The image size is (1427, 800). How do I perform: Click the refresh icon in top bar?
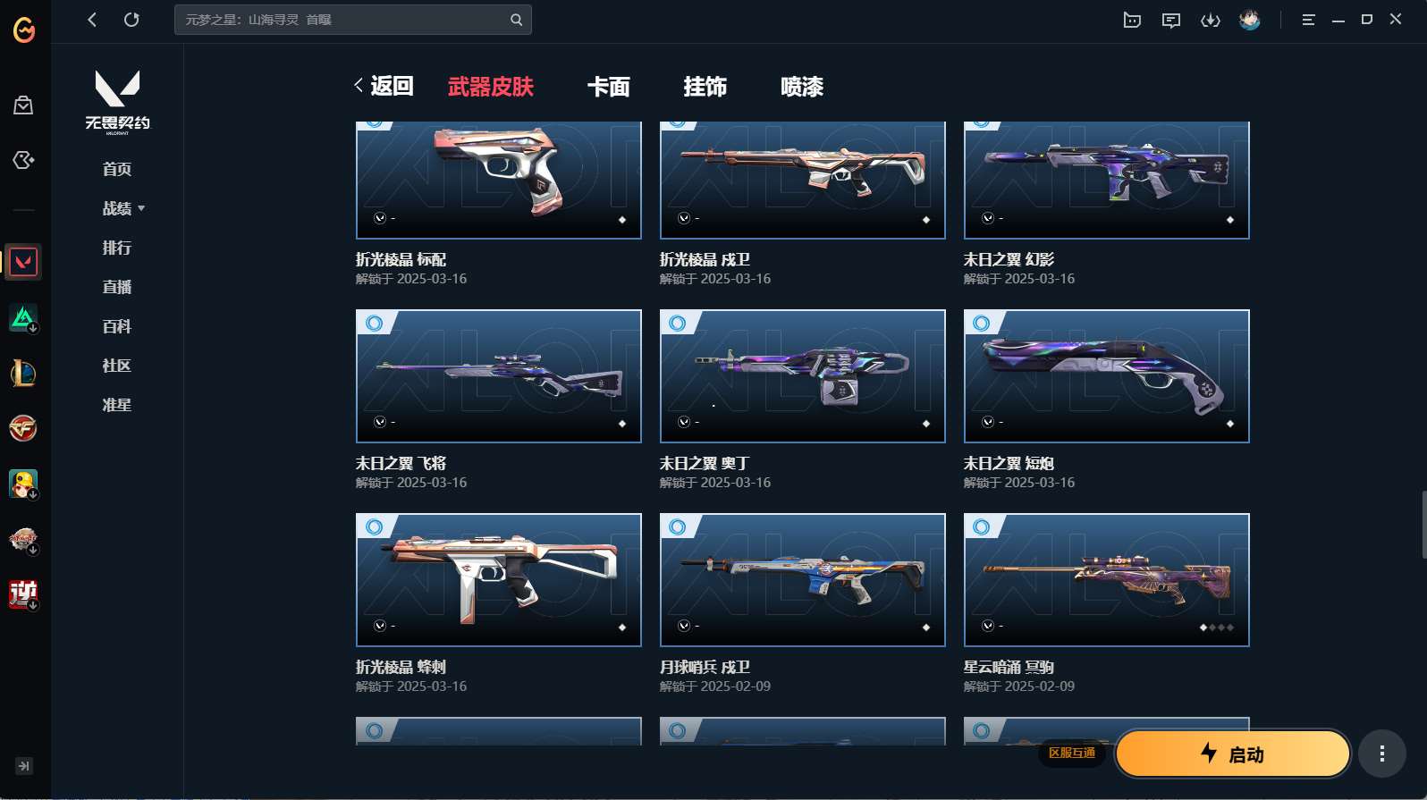pyautogui.click(x=131, y=20)
